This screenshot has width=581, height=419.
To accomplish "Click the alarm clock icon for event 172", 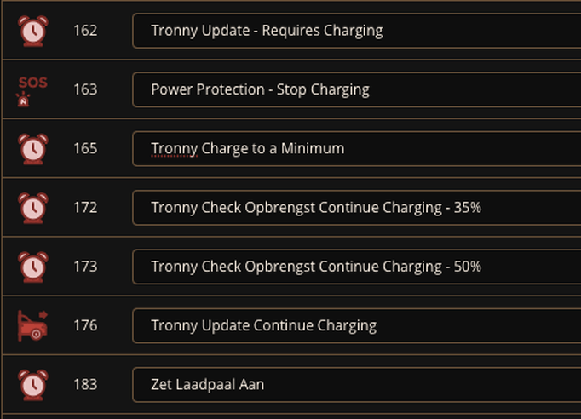I will click(33, 208).
